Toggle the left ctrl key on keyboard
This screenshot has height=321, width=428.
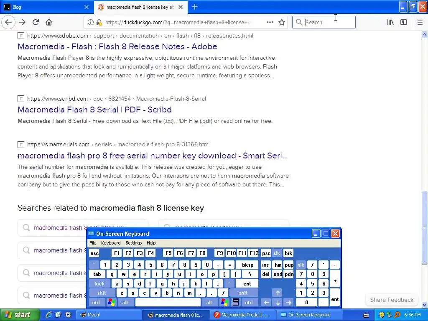(x=96, y=303)
